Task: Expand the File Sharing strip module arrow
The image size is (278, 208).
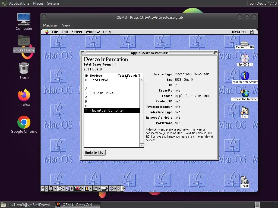Action: [x=72, y=188]
